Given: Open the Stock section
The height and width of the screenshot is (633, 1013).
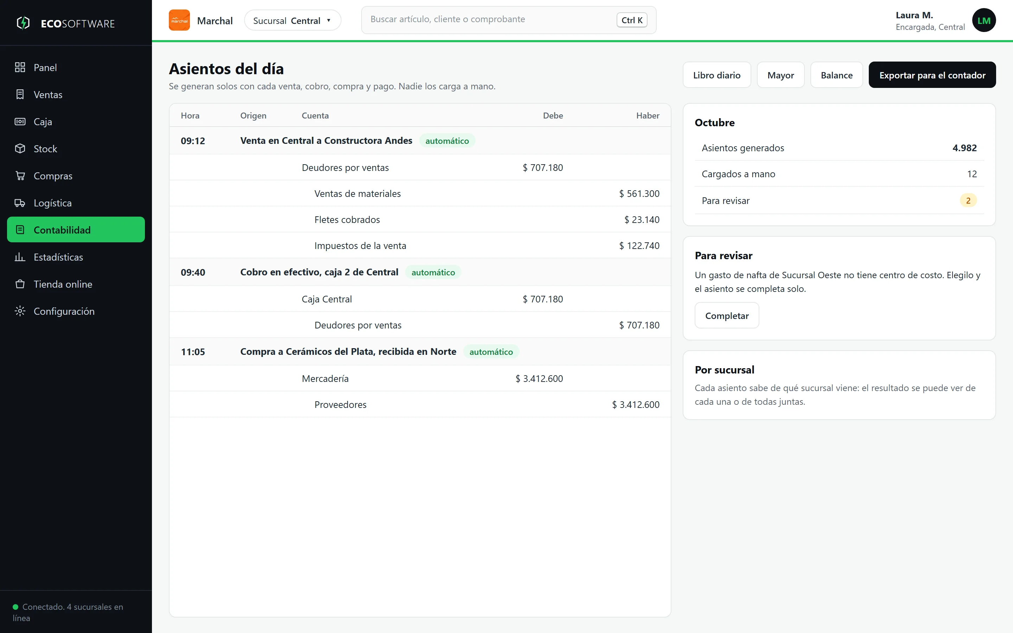Looking at the screenshot, I should 76,149.
